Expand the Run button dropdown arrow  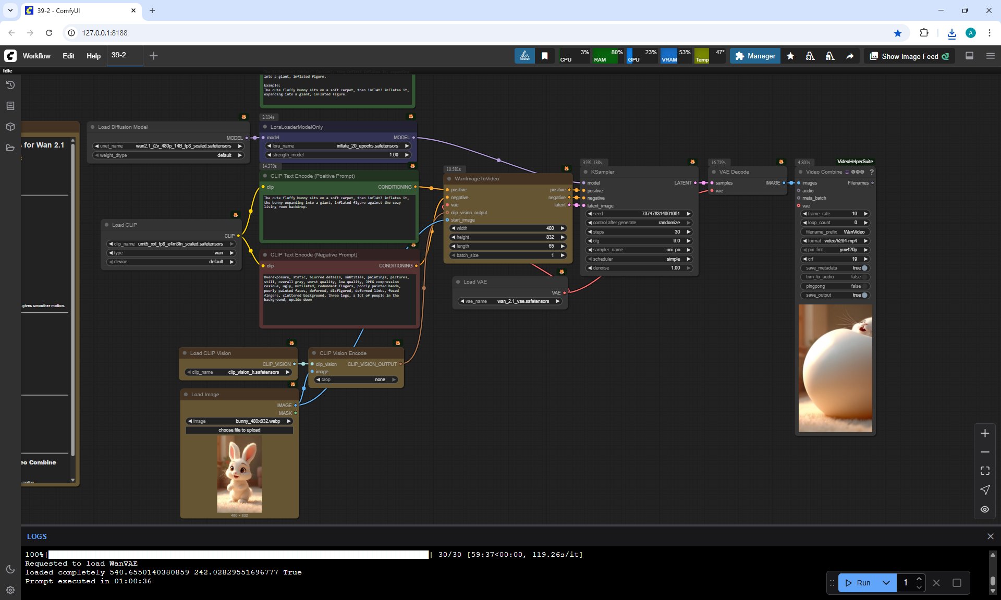tap(886, 583)
